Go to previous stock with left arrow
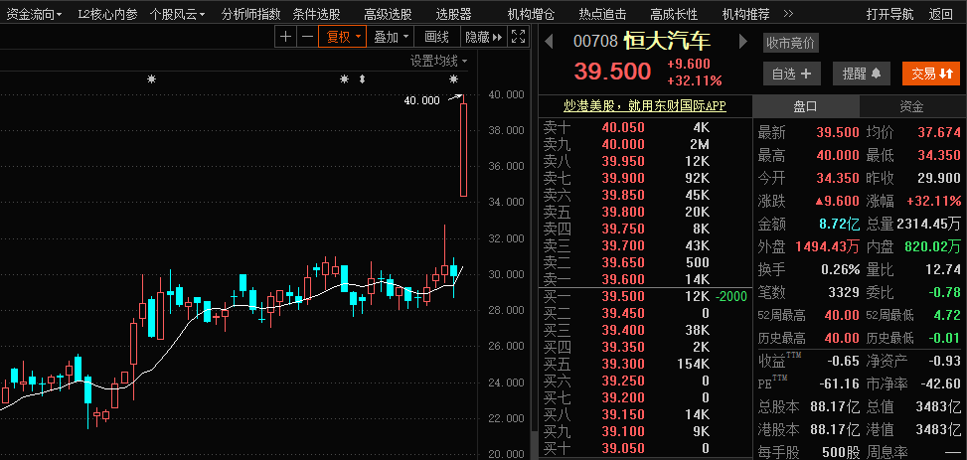 pos(549,42)
